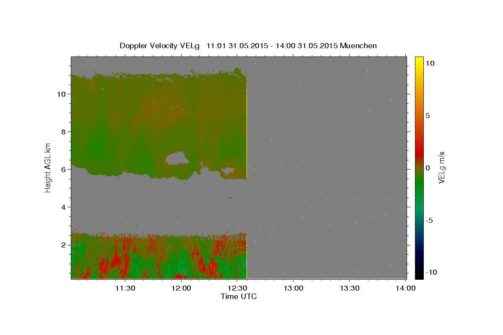Click the colorbar label '-10' at bottom

[431, 272]
